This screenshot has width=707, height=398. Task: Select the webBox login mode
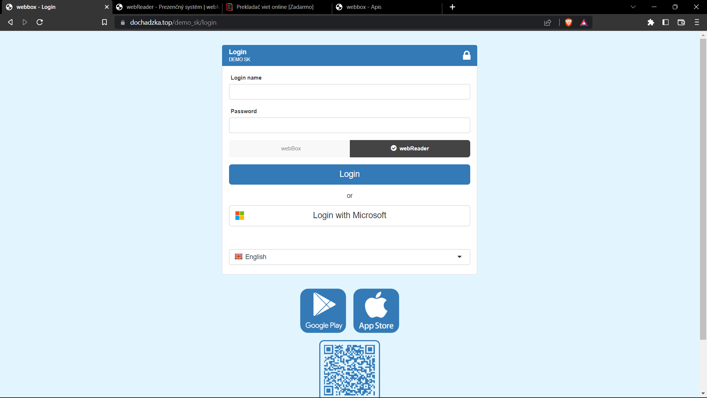click(291, 149)
